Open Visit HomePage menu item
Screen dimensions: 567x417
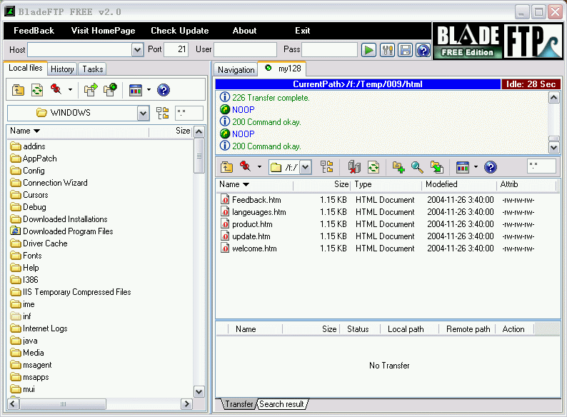click(103, 31)
